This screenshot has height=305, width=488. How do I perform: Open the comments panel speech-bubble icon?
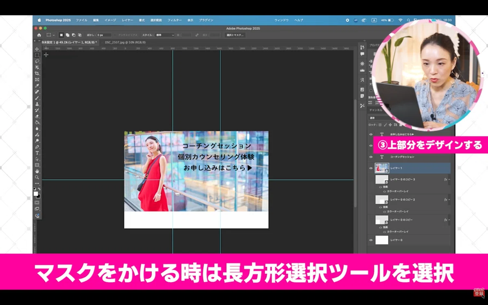pos(362,54)
